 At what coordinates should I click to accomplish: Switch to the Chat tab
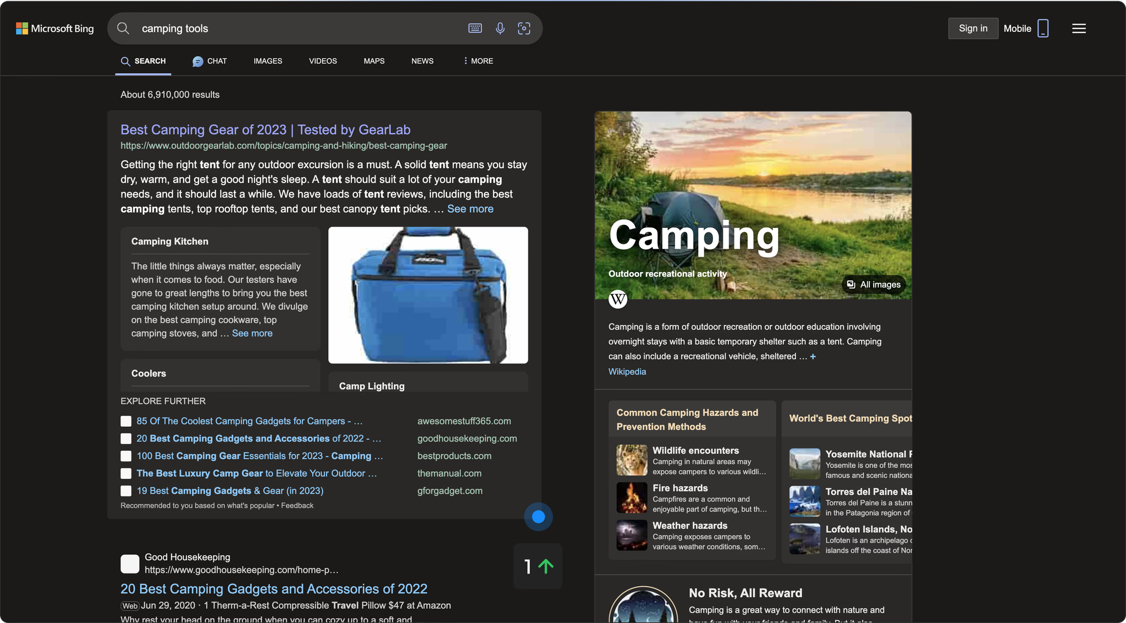coord(209,61)
